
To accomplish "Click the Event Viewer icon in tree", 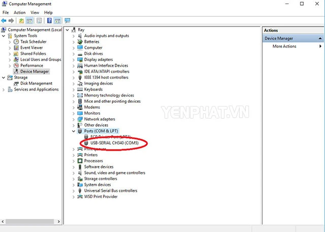I will tap(17, 48).
